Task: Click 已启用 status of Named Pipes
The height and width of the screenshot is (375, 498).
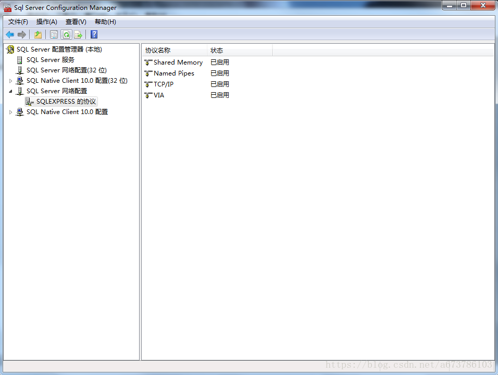Action: click(x=220, y=73)
